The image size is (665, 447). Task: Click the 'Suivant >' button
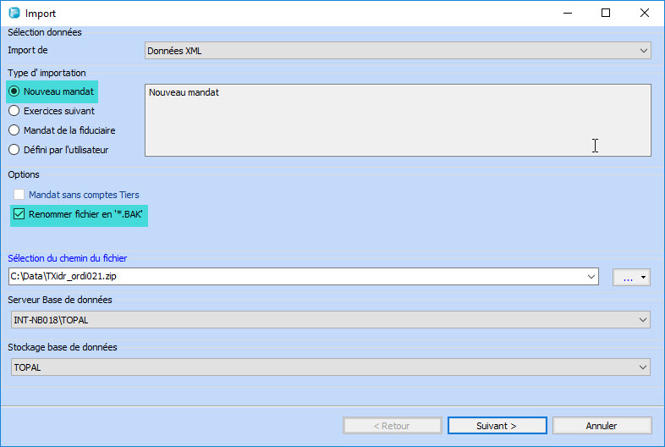tap(496, 426)
